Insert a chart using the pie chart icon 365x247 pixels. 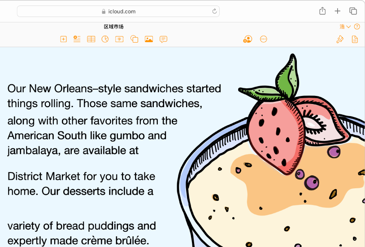[x=105, y=39]
